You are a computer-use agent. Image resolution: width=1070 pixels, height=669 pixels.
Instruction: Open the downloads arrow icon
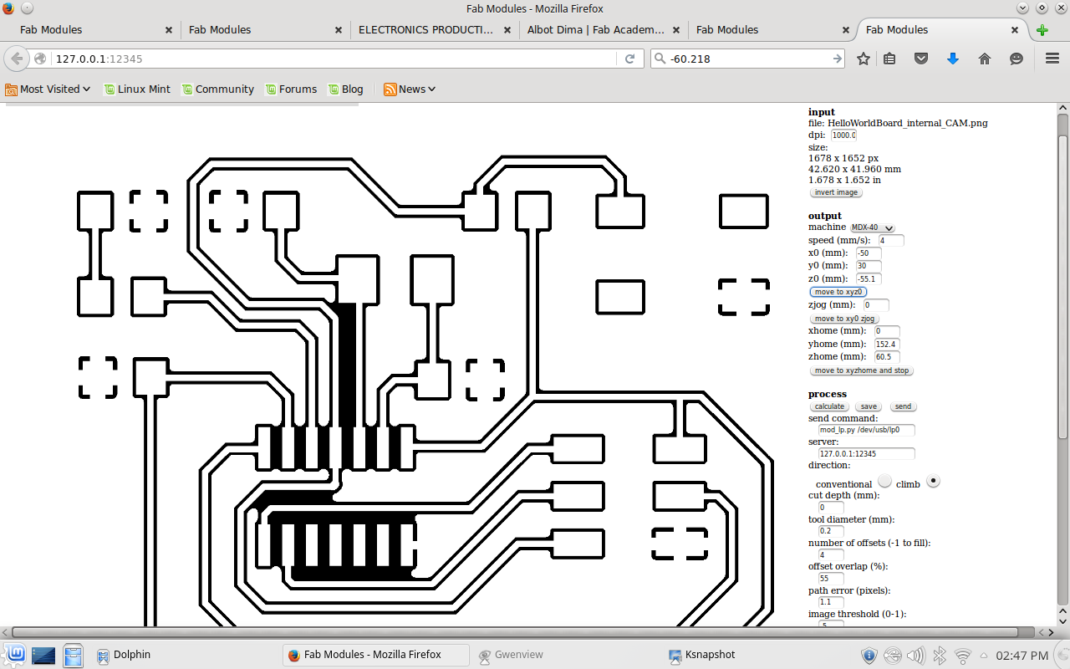(953, 59)
